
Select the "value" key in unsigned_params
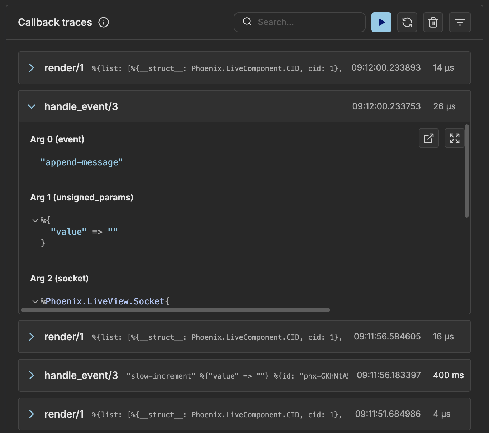(69, 232)
